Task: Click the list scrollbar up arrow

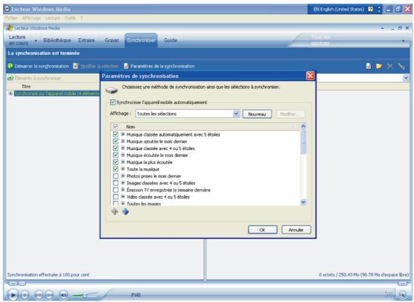Action: point(303,127)
